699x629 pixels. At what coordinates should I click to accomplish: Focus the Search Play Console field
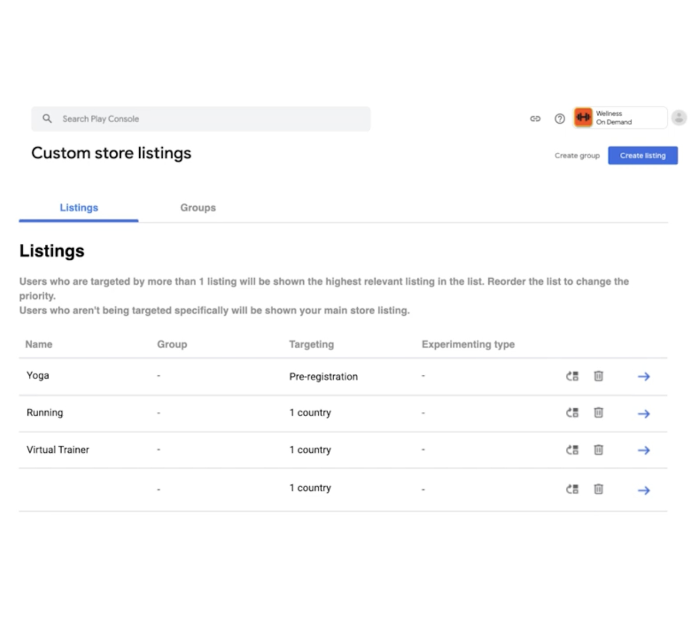coord(200,119)
